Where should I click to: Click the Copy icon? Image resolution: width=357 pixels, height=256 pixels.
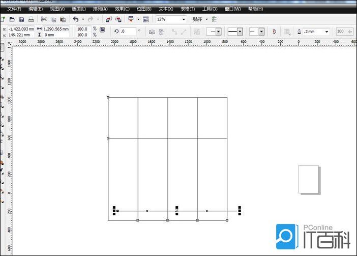point(54,19)
